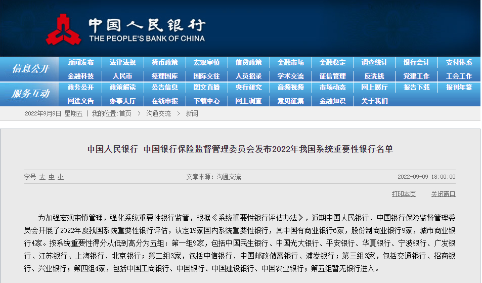Open 报刊年鉴 navigation item
482x283 pixels.
pos(459,88)
